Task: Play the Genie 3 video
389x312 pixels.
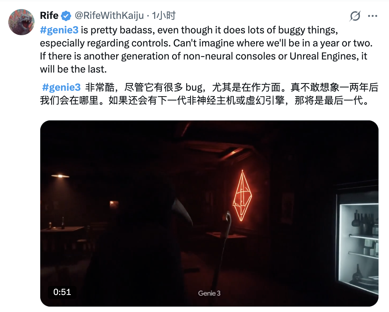Action: [209, 214]
